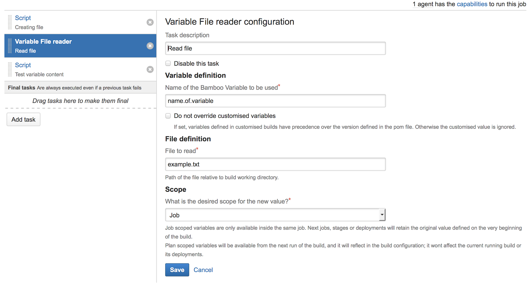
Task: Click the Bamboo variable name field
Action: [x=276, y=101]
